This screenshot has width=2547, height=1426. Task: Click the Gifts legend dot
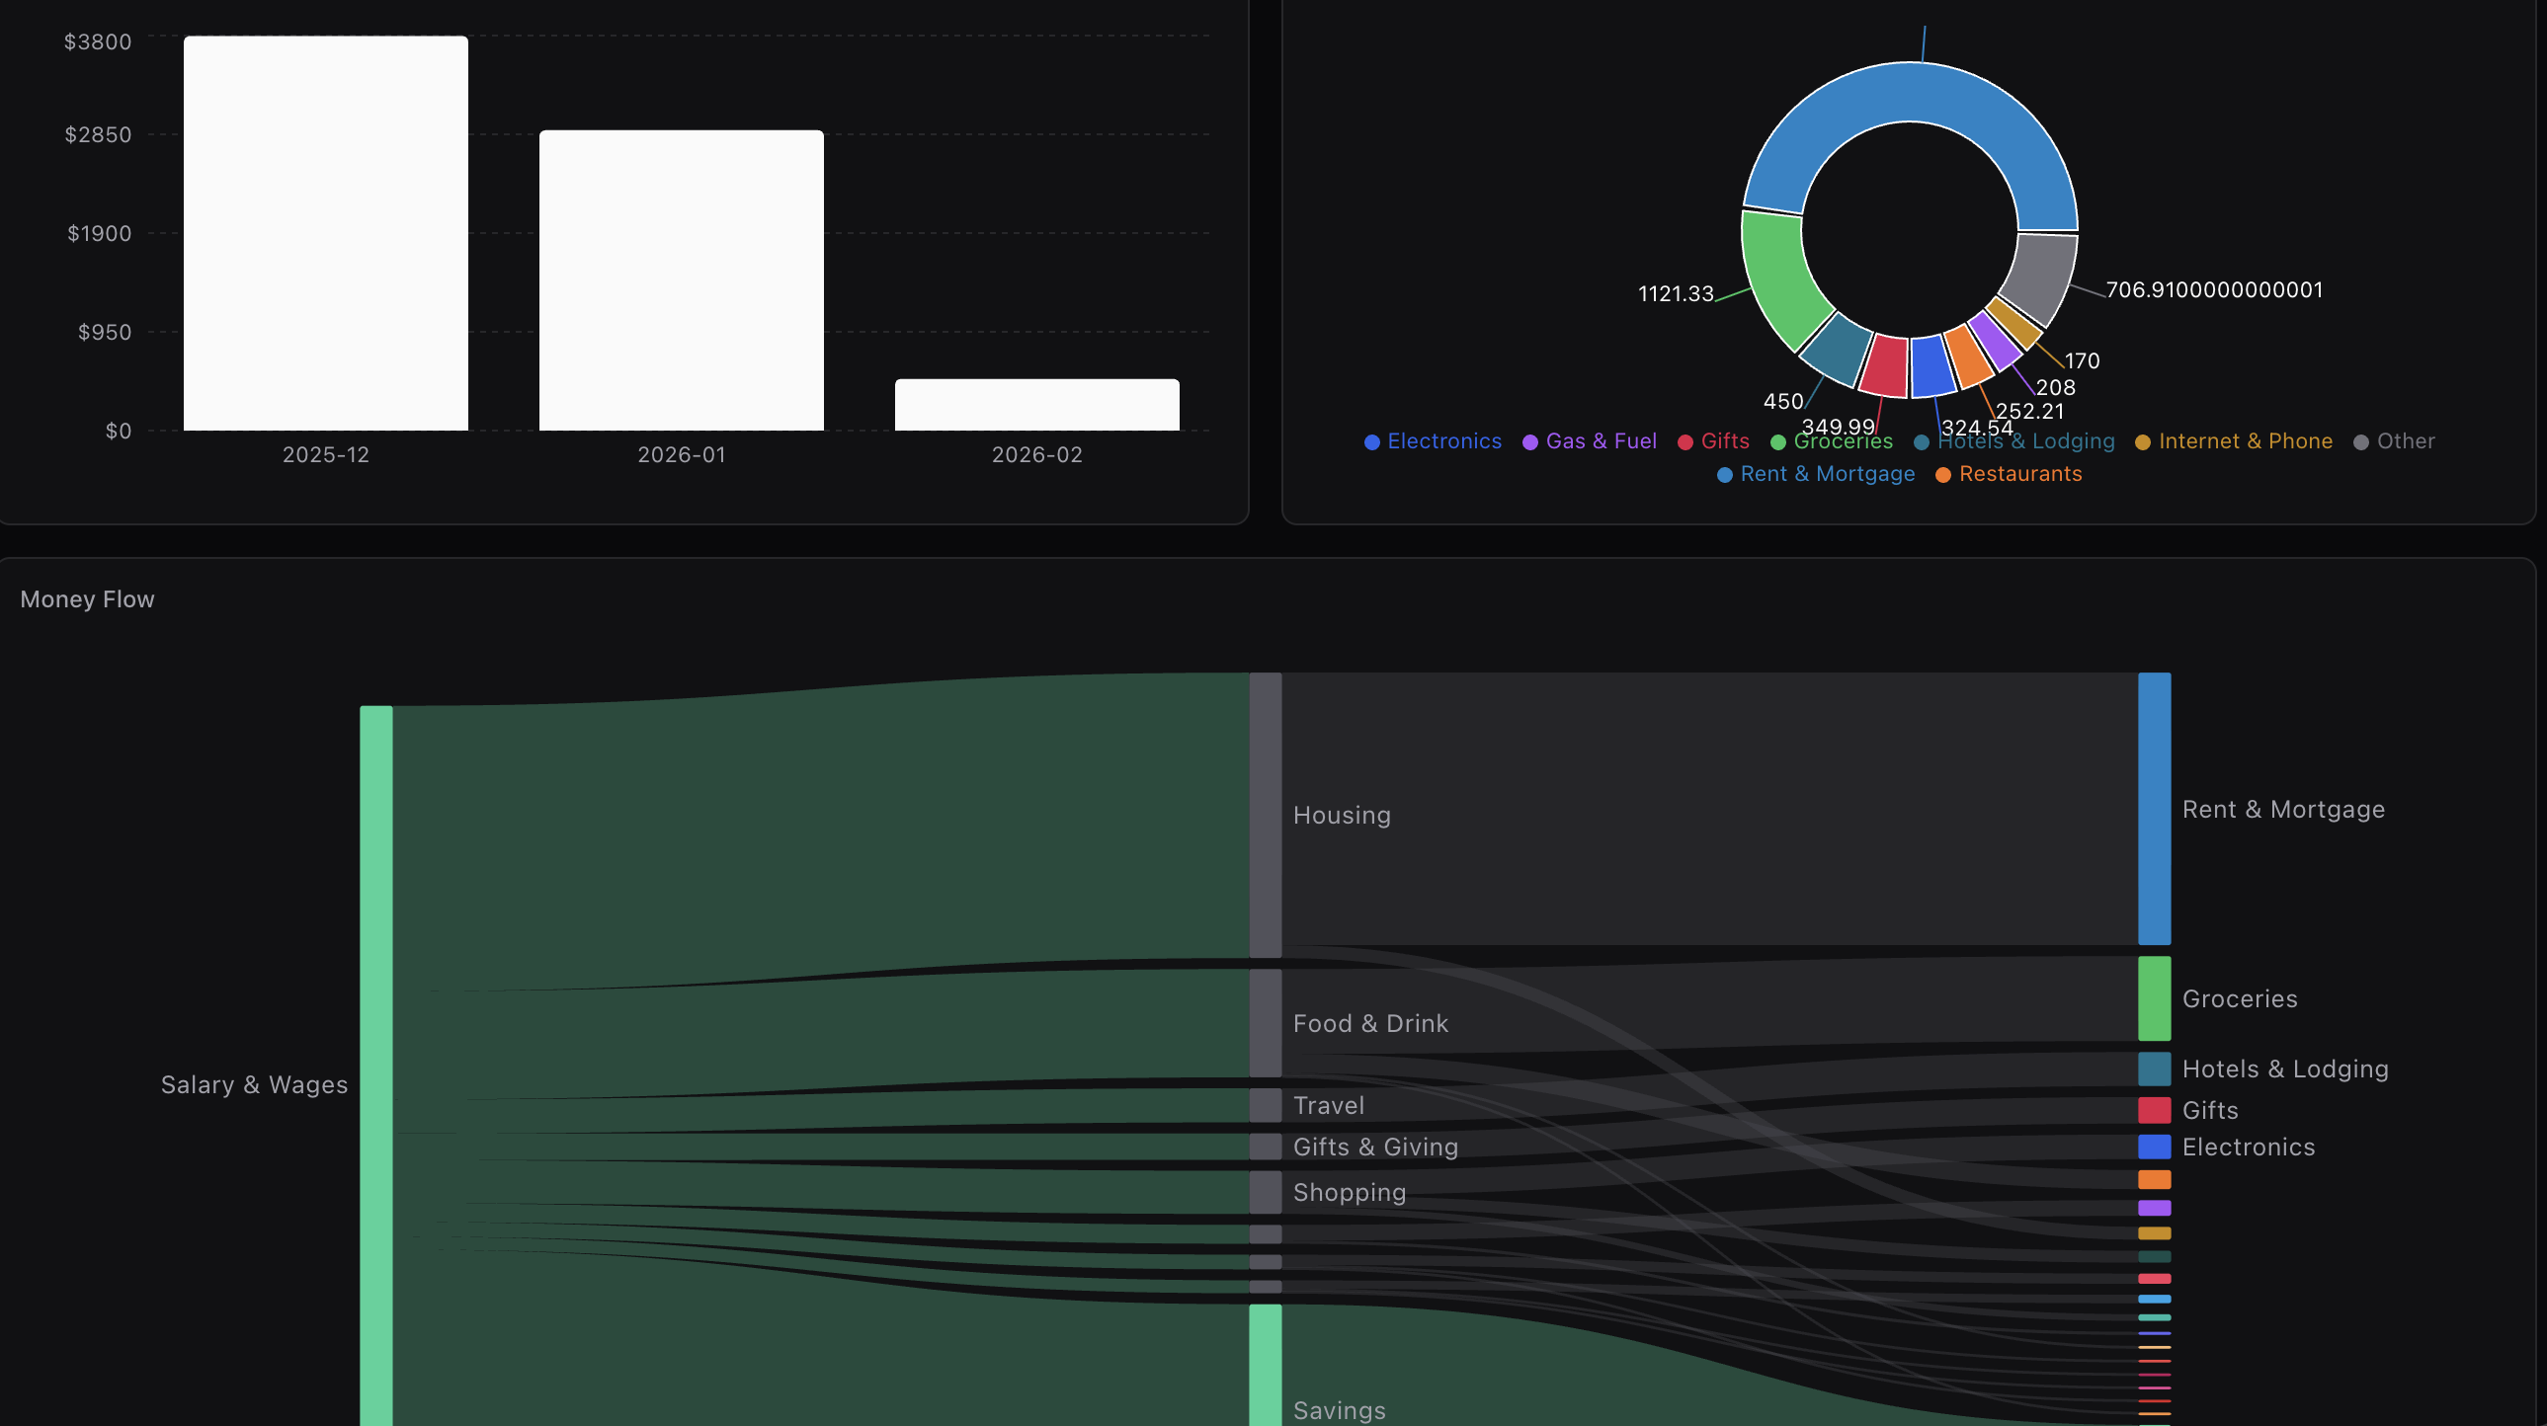coord(1684,441)
